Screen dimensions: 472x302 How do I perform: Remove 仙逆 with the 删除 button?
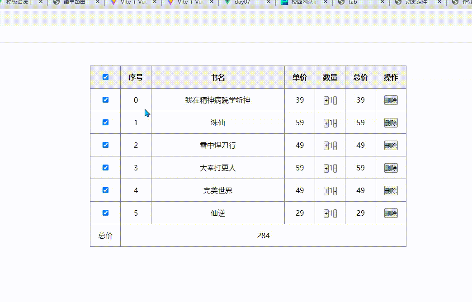391,213
